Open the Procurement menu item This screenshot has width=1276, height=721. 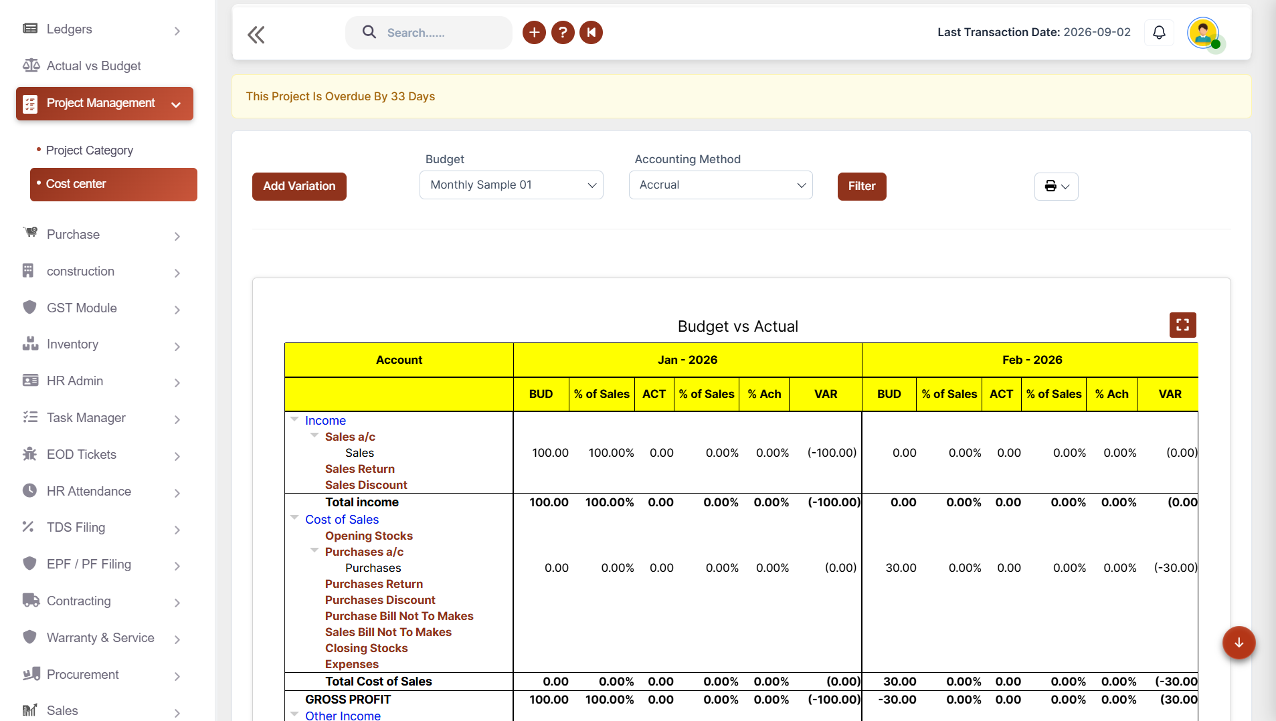[83, 674]
